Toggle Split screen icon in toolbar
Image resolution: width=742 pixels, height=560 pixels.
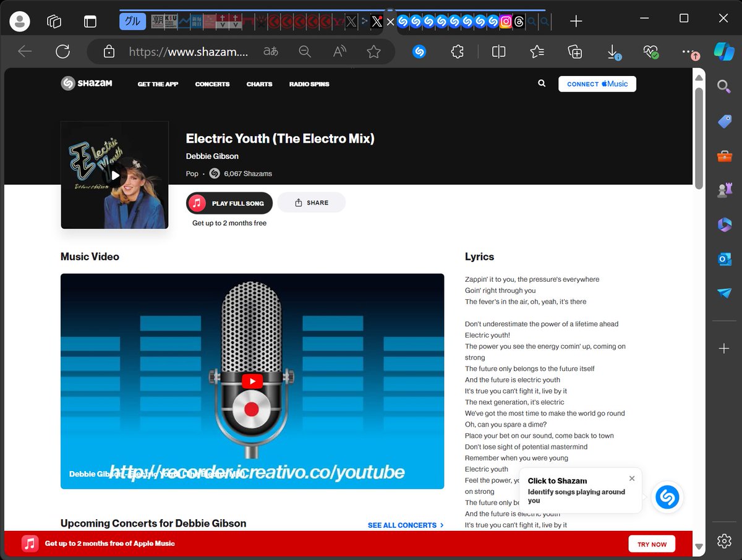[499, 52]
